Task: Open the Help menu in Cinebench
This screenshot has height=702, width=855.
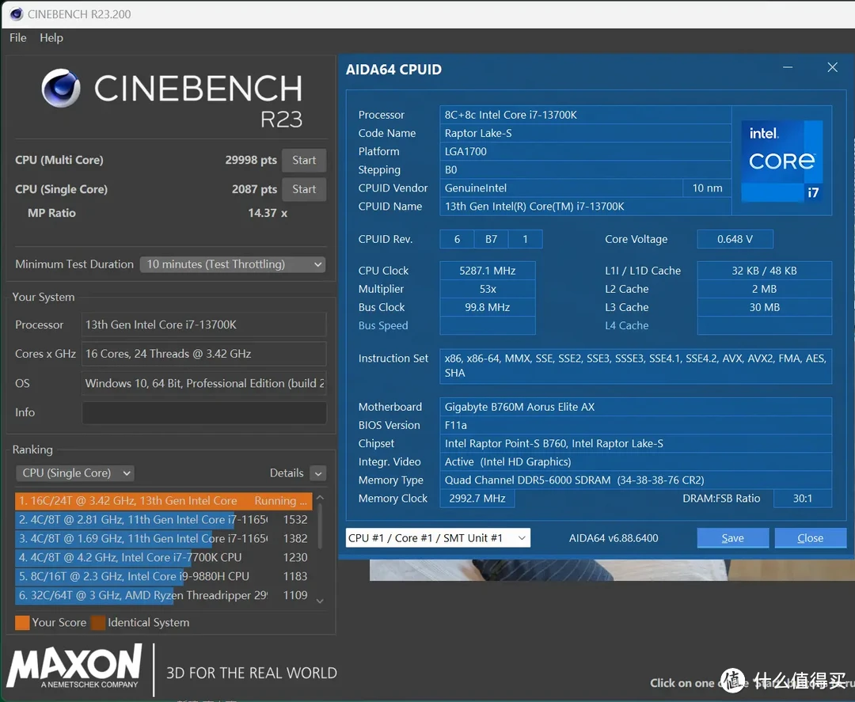Action: [x=51, y=38]
